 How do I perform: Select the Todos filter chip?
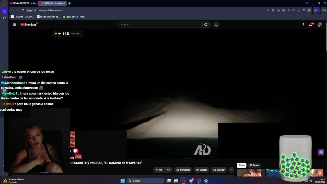tap(241, 165)
